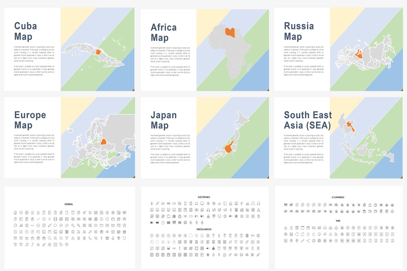Select the RSS feed icon in Web

pos(336,234)
